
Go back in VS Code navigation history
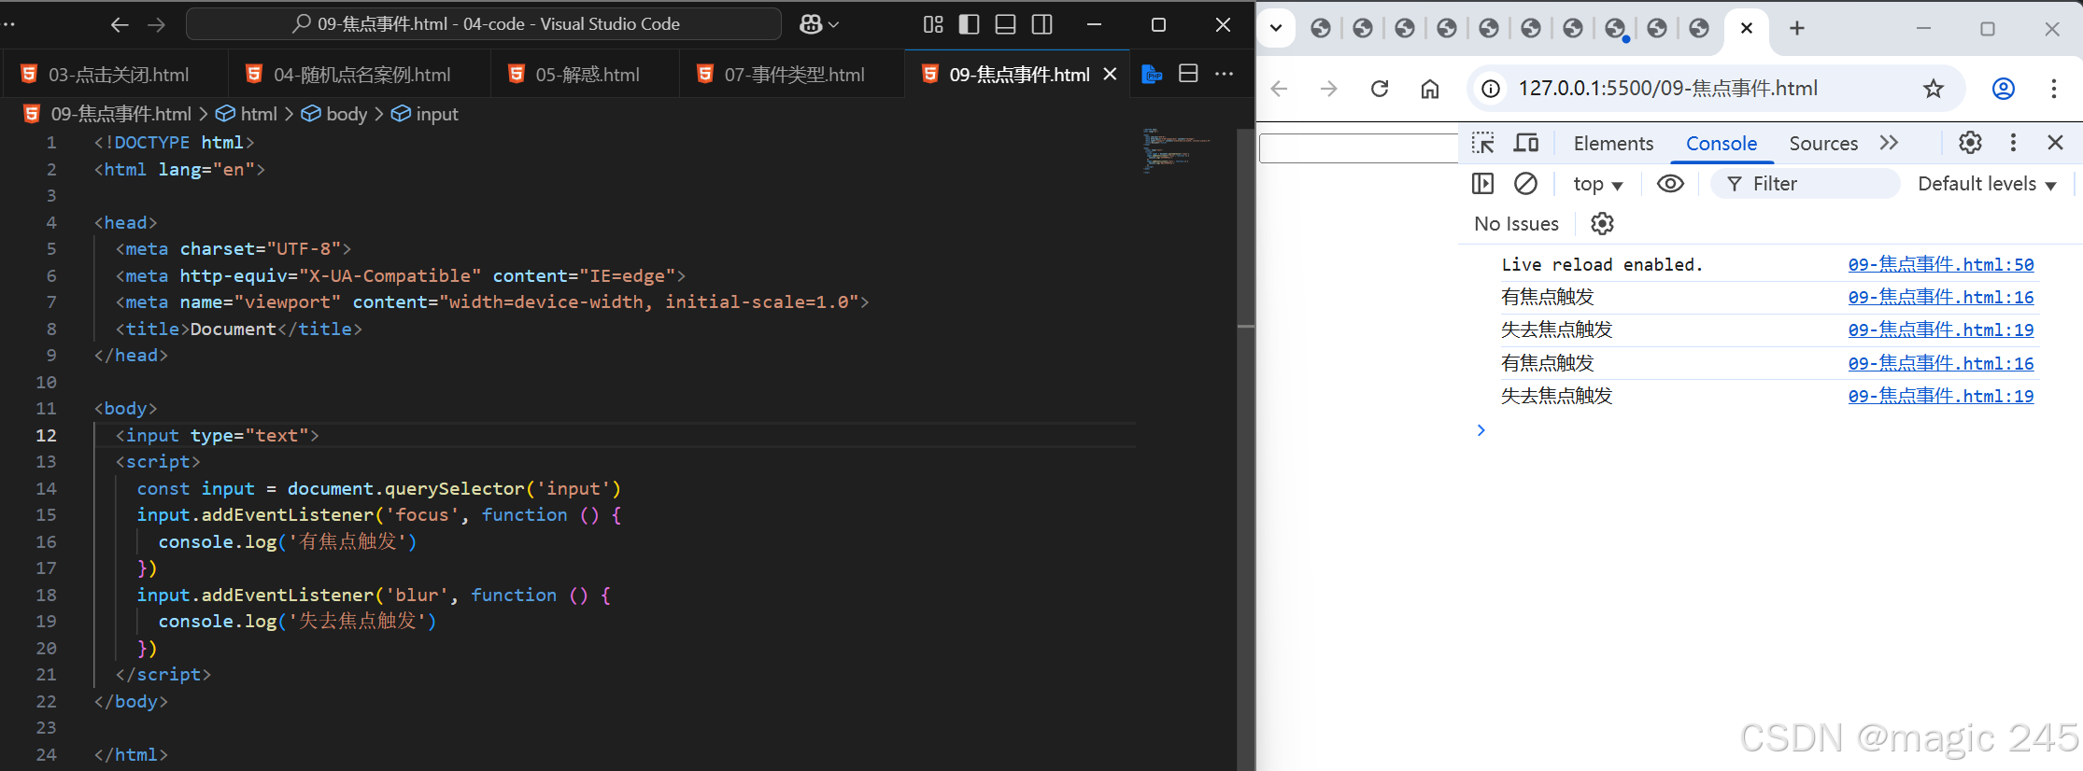pyautogui.click(x=119, y=25)
